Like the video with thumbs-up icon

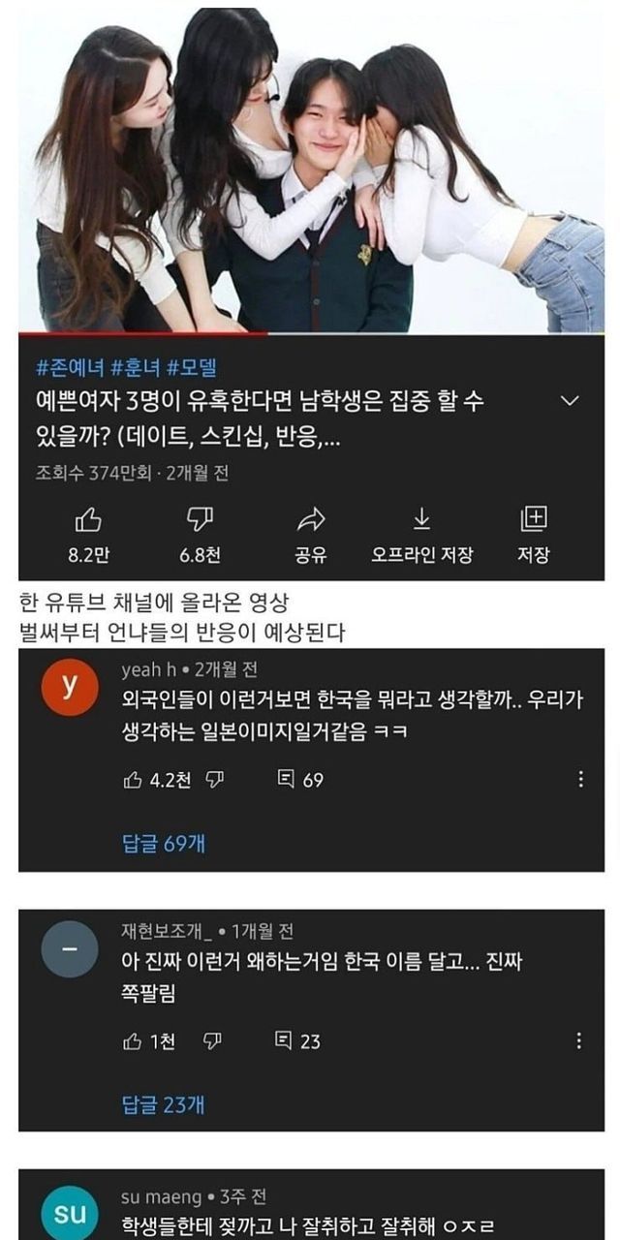pos(88,520)
